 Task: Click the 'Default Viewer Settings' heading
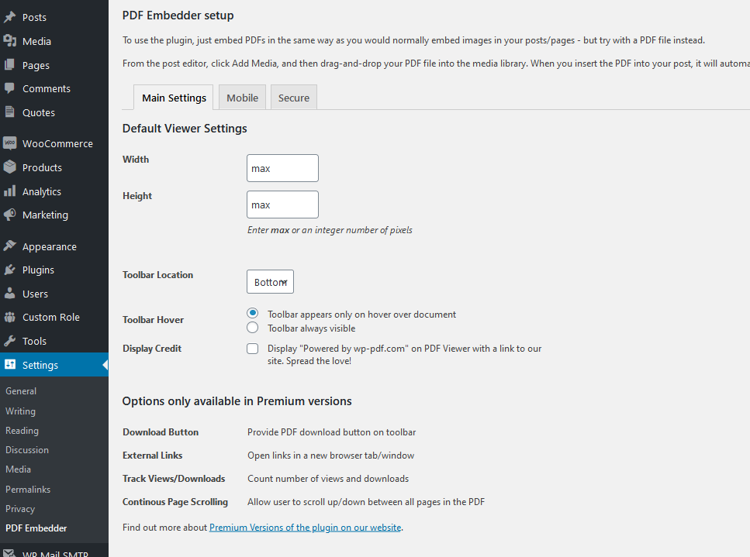[x=185, y=129]
